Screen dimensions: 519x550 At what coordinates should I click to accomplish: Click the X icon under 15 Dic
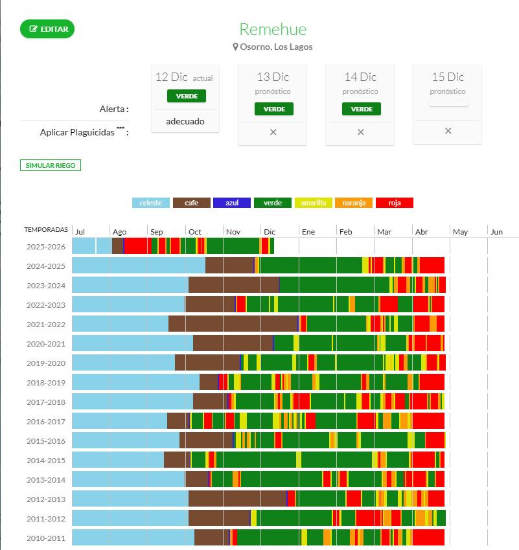point(448,130)
